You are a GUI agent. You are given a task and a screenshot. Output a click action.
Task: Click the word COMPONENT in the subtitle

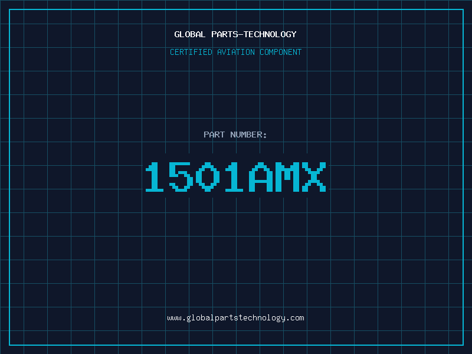(281, 52)
